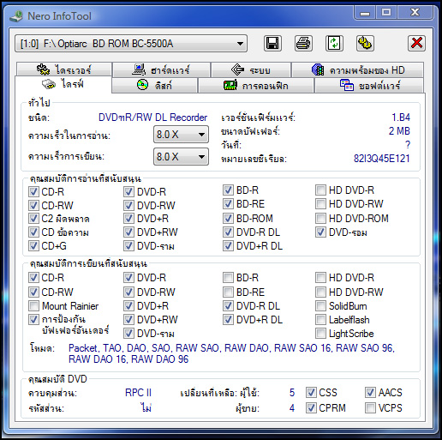Toggle SolidBurn write checkbox
Screen dimensions: 442x440
coord(320,305)
